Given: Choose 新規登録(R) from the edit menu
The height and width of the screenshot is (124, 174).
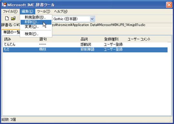Looking at the screenshot, I should 36,17.
